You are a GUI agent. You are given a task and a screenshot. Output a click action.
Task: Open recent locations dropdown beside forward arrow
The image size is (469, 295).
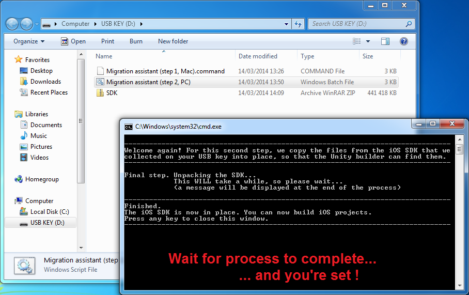click(x=37, y=24)
